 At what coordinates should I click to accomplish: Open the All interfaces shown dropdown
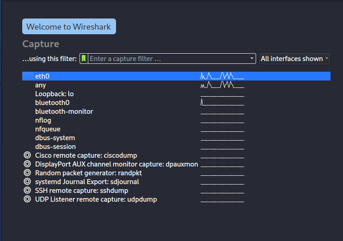(x=294, y=59)
